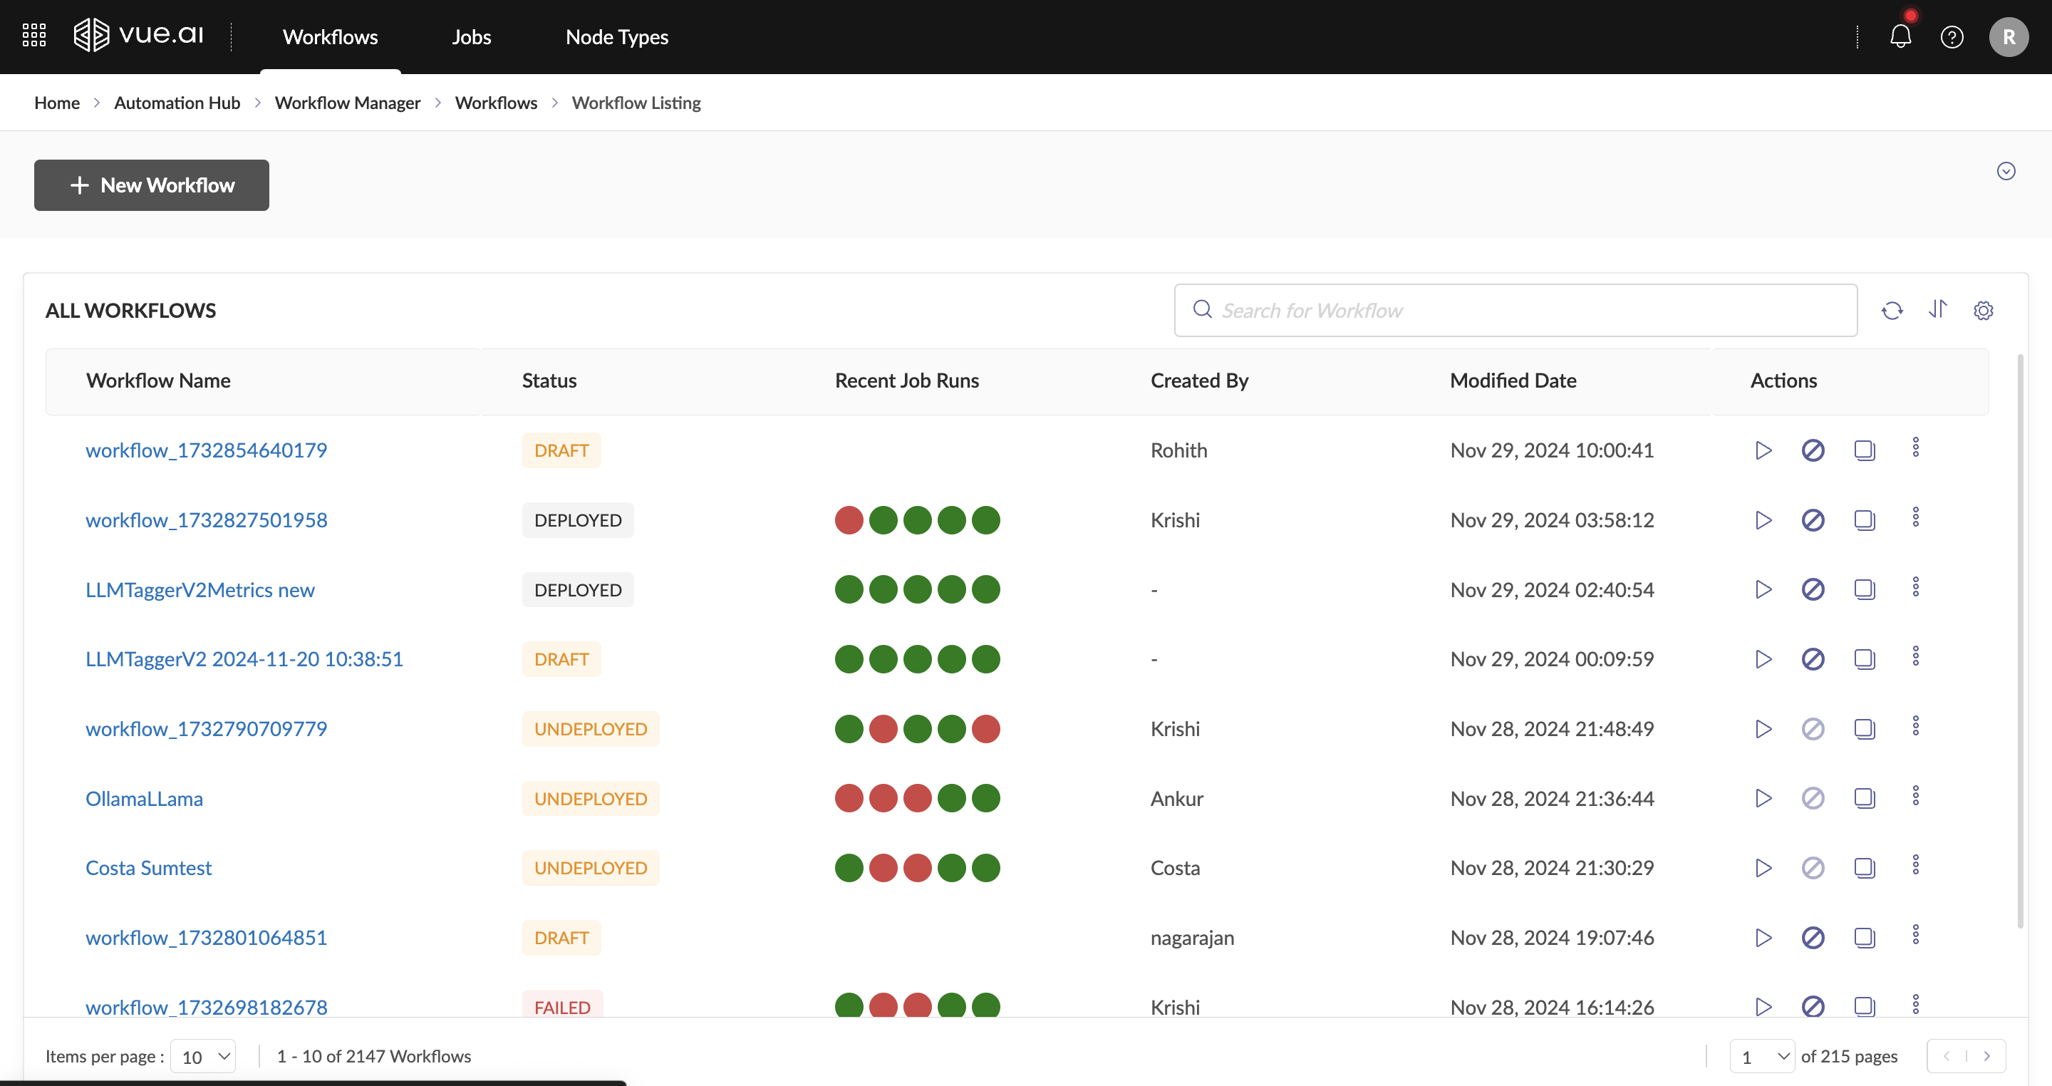Duplicate the OllamaLLama workflow
The height and width of the screenshot is (1086, 2052).
[1864, 798]
